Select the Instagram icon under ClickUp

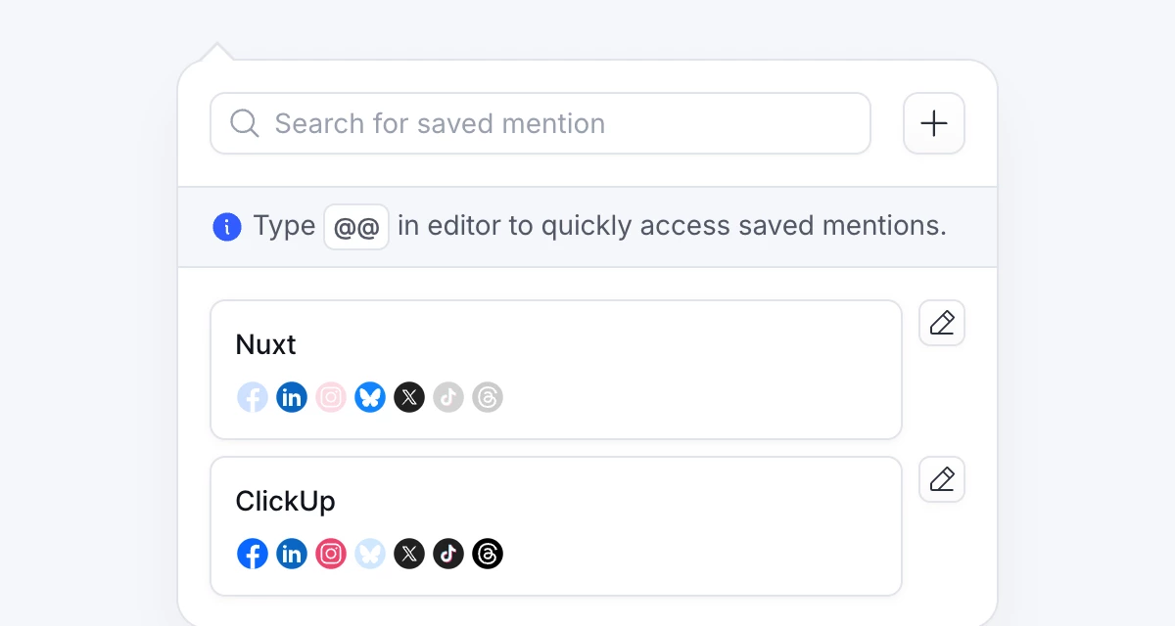click(331, 554)
